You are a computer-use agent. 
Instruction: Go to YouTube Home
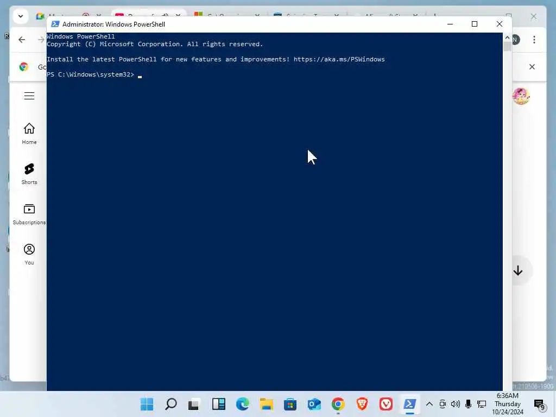point(29,134)
